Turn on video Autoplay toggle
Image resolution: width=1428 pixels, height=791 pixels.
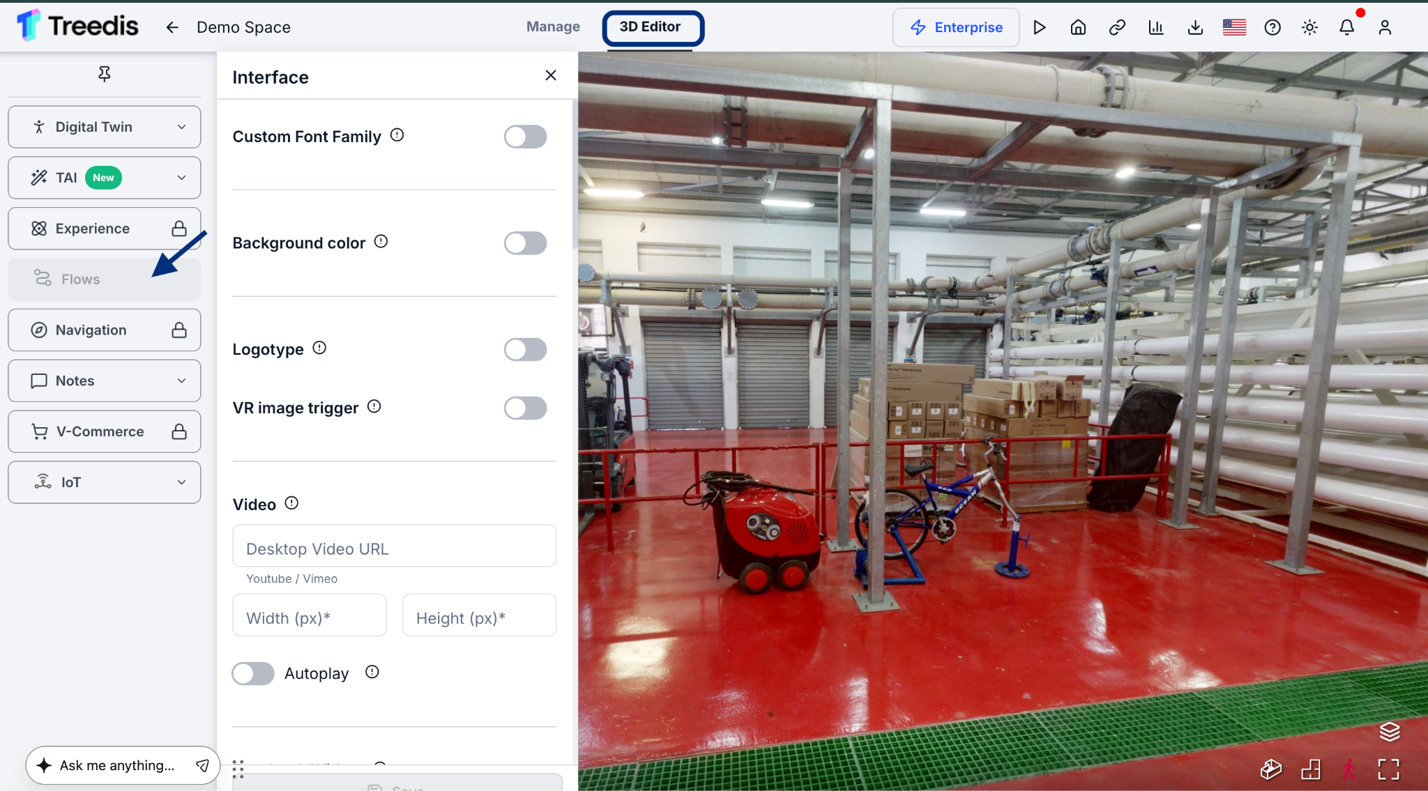coord(253,673)
